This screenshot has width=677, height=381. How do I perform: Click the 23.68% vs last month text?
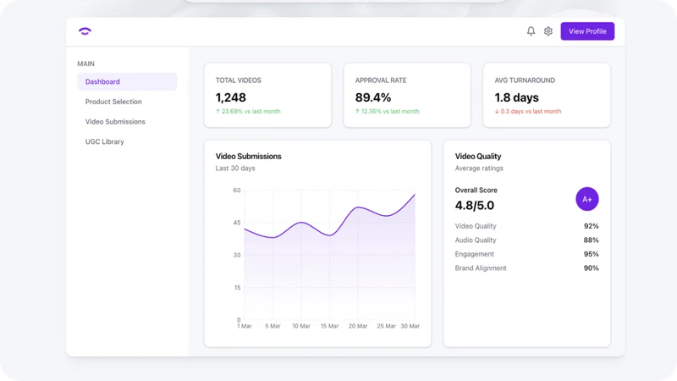(248, 111)
